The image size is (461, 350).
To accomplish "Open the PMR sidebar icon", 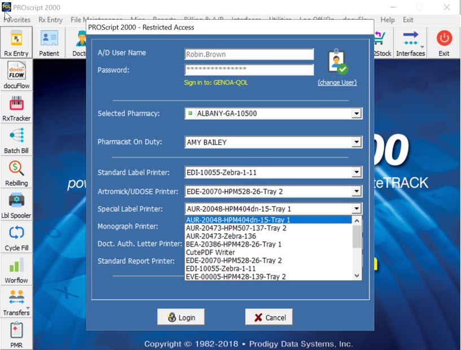I will [x=16, y=333].
